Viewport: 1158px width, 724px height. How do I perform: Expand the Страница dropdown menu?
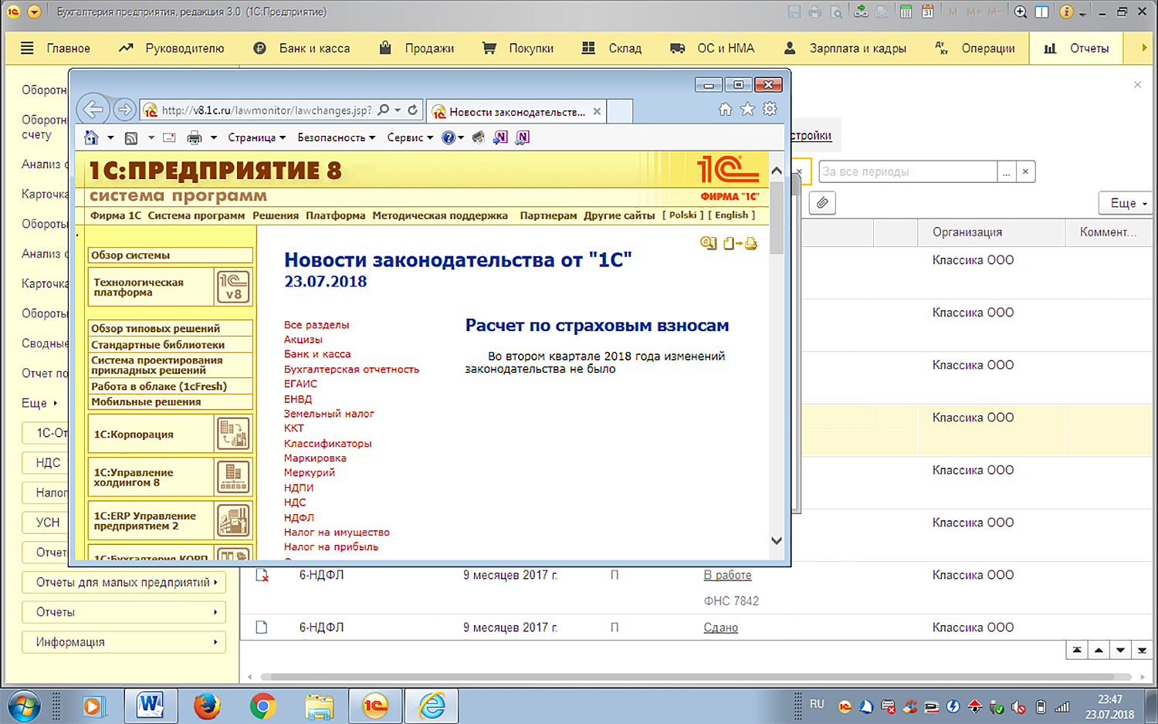[256, 137]
